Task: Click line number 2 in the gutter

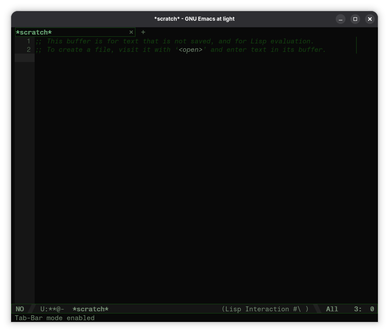Action: [28, 50]
